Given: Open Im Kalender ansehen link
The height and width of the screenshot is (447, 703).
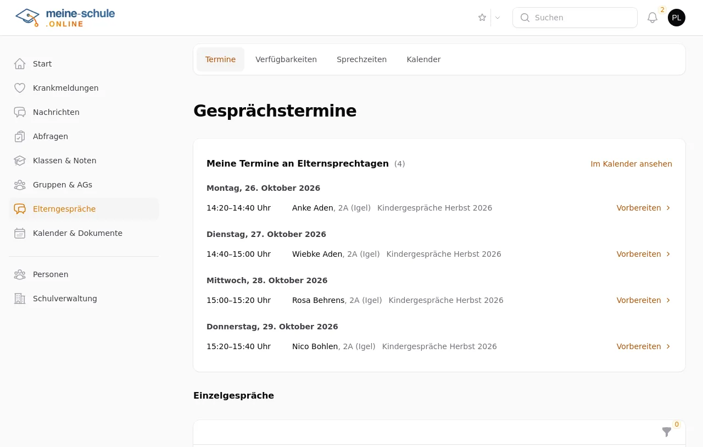Looking at the screenshot, I should tap(631, 164).
